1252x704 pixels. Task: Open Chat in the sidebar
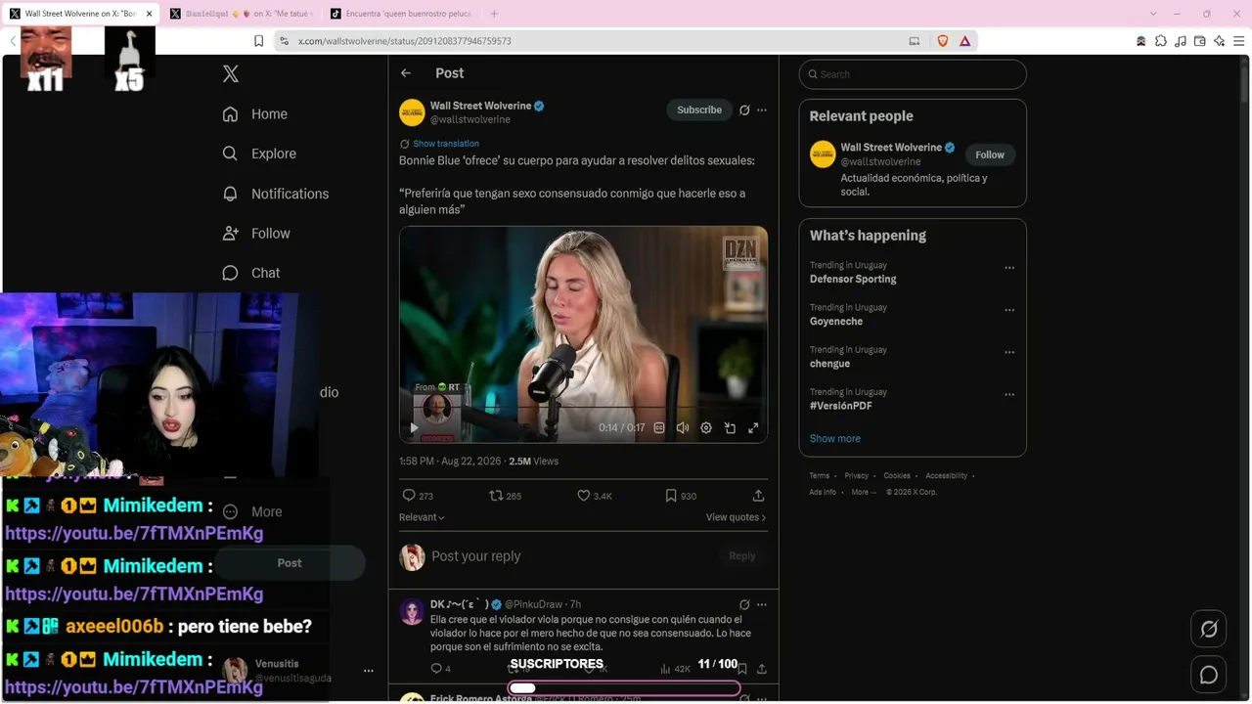point(251,273)
